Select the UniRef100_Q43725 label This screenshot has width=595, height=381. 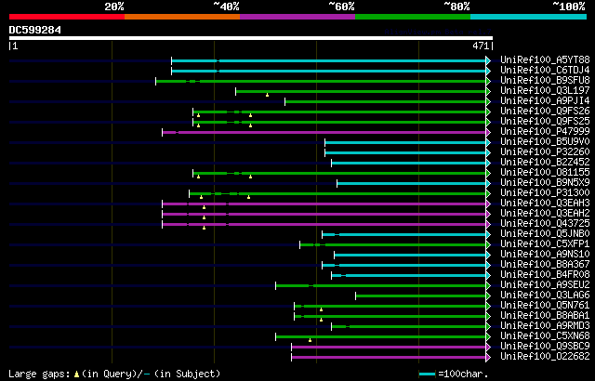tap(545, 224)
